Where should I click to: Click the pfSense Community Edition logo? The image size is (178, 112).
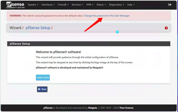tap(15, 5)
